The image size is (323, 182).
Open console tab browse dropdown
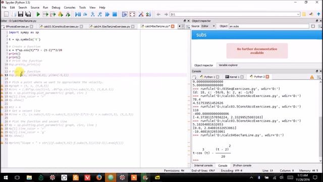[x=194, y=77]
